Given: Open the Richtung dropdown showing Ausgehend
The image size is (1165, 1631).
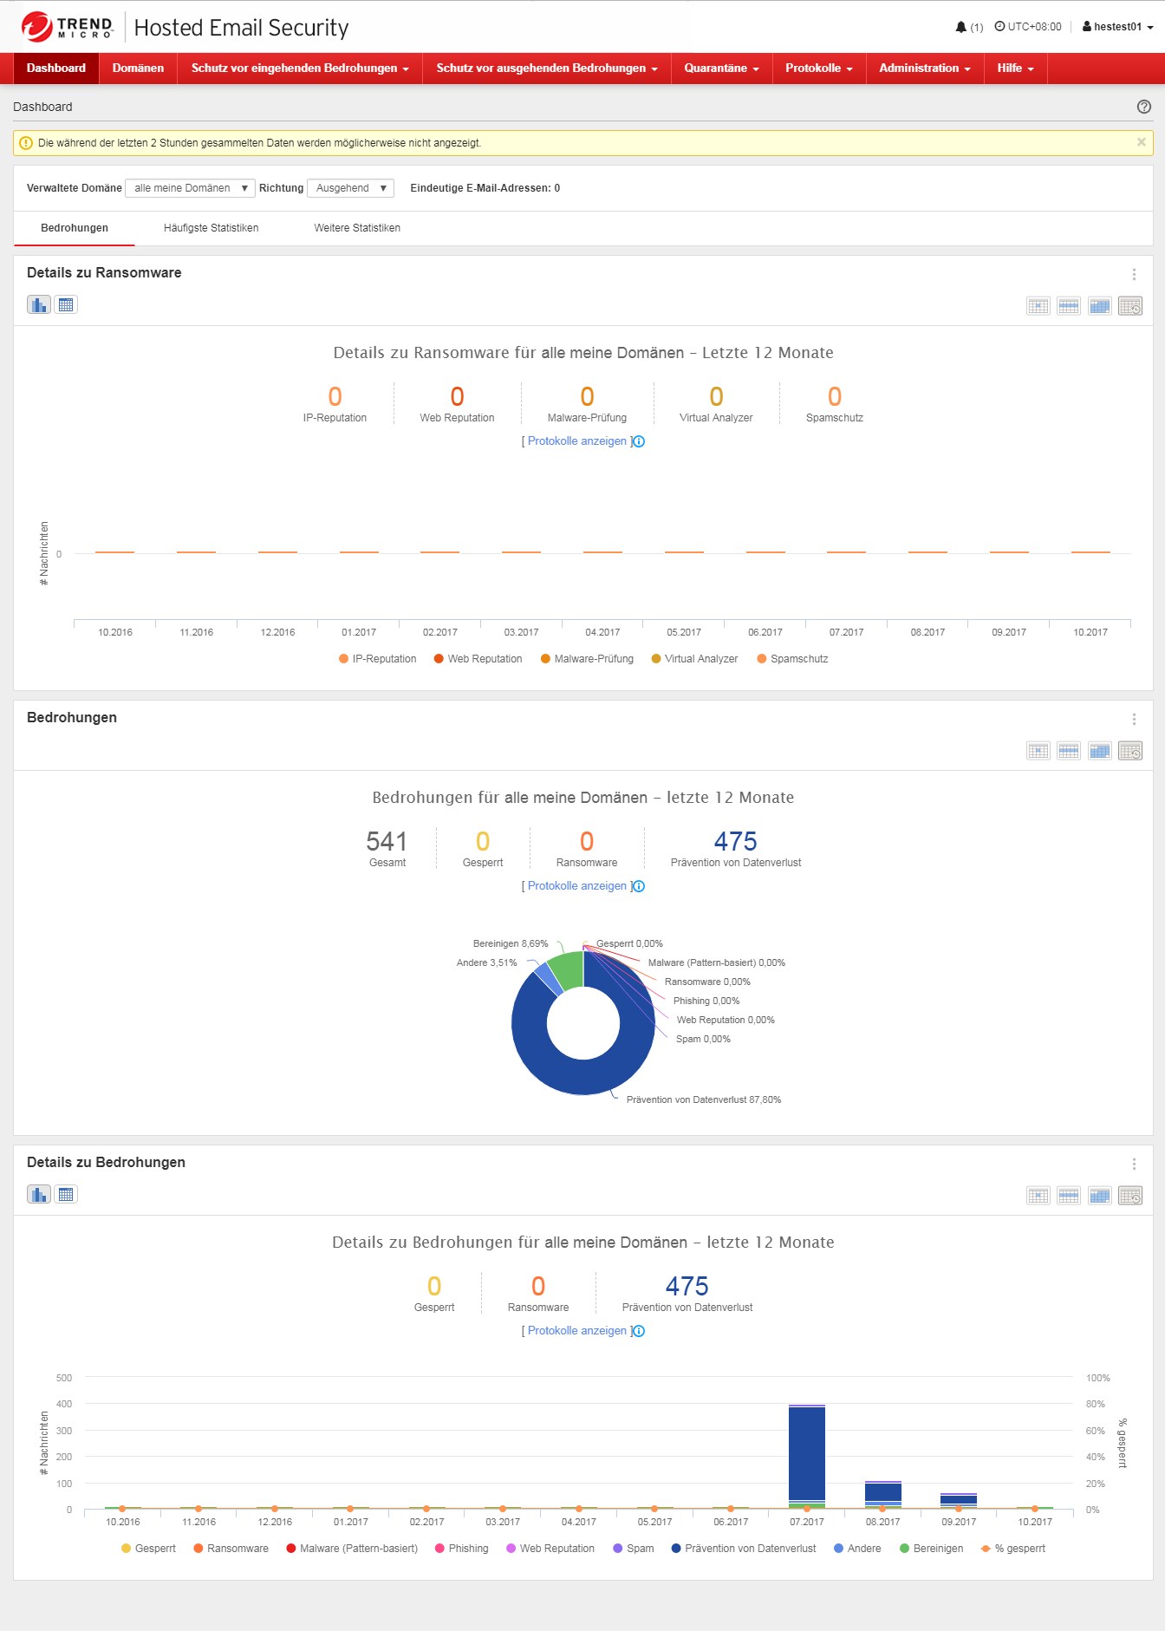Looking at the screenshot, I should point(350,188).
